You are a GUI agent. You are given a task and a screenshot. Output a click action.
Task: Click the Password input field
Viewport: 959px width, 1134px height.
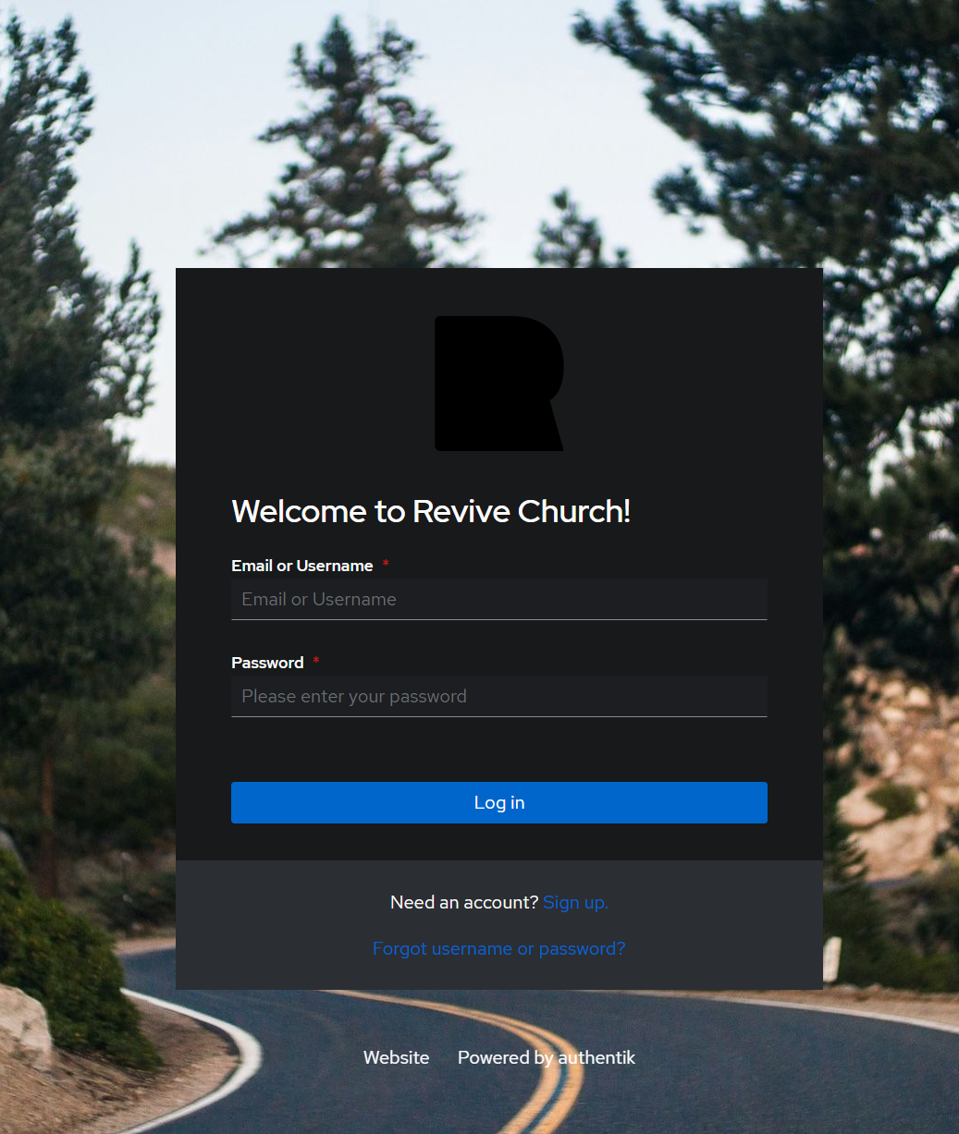[x=498, y=696]
